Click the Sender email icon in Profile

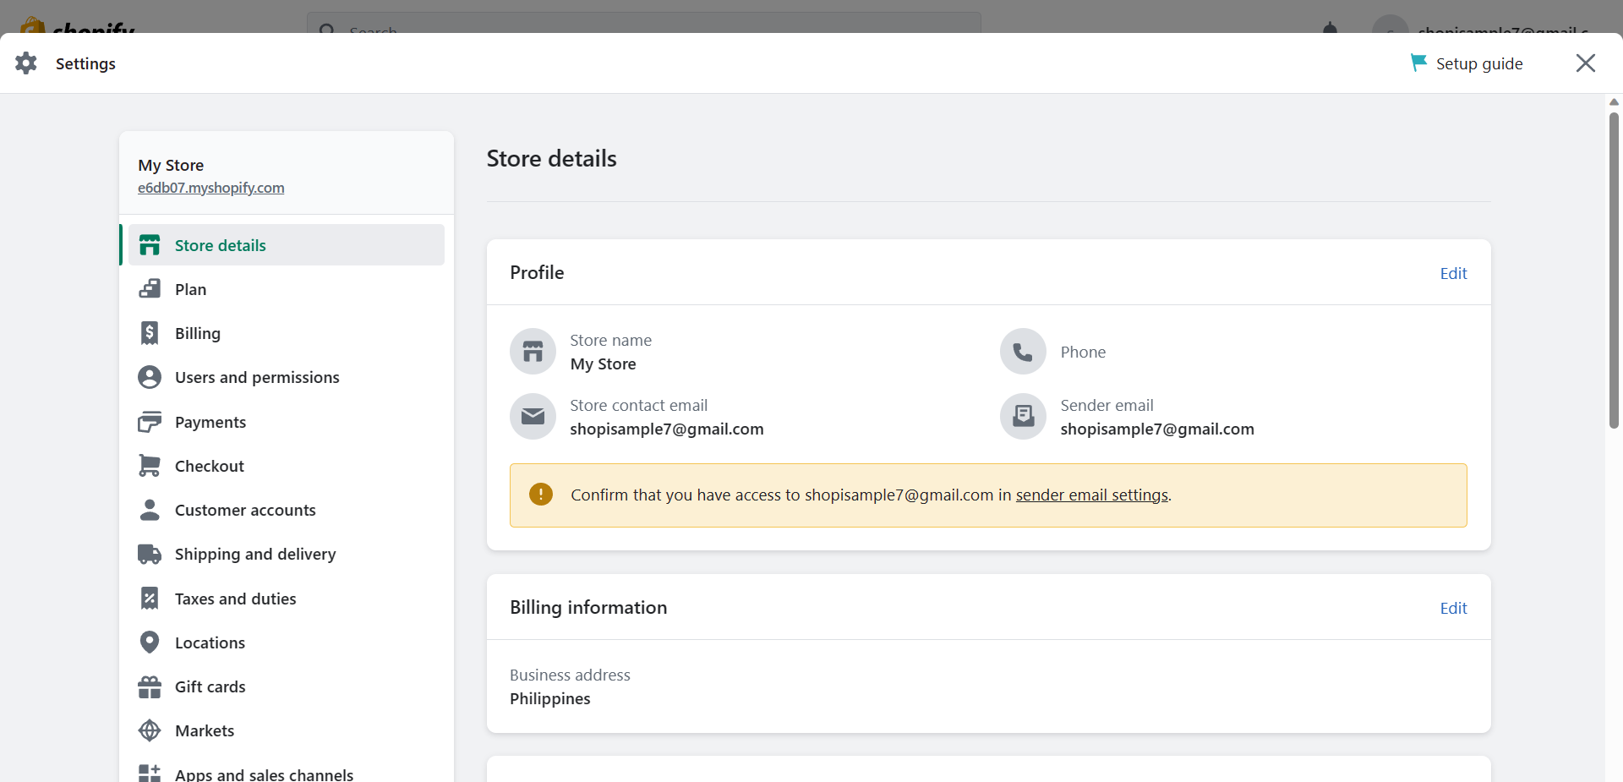pos(1023,416)
